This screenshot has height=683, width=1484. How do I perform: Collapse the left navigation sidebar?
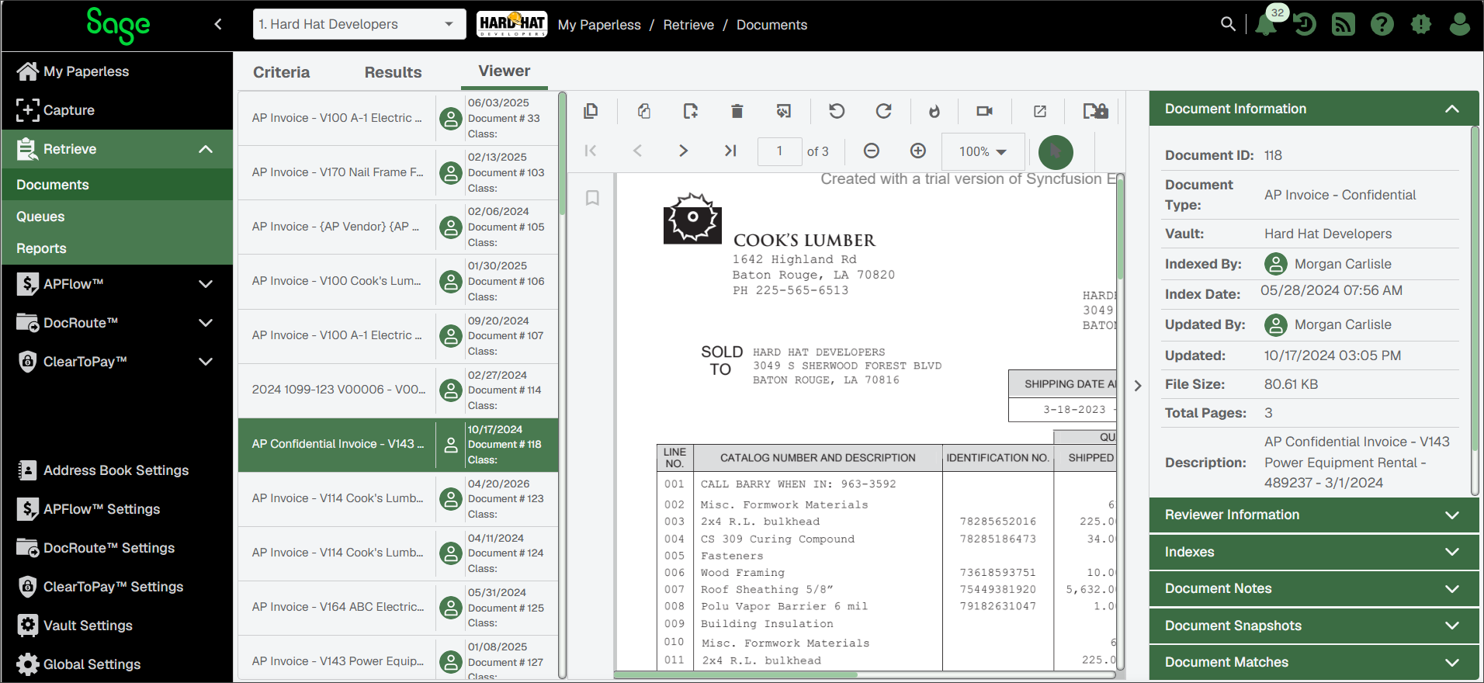[218, 24]
